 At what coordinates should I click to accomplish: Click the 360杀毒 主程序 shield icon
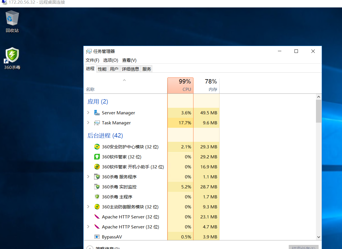pyautogui.click(x=97, y=197)
